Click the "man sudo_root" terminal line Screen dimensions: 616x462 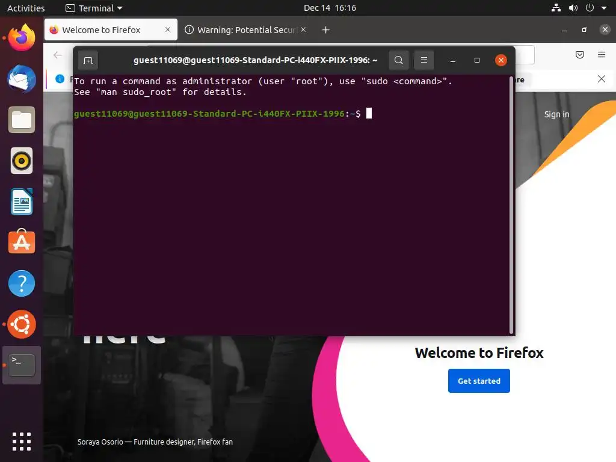pos(160,92)
